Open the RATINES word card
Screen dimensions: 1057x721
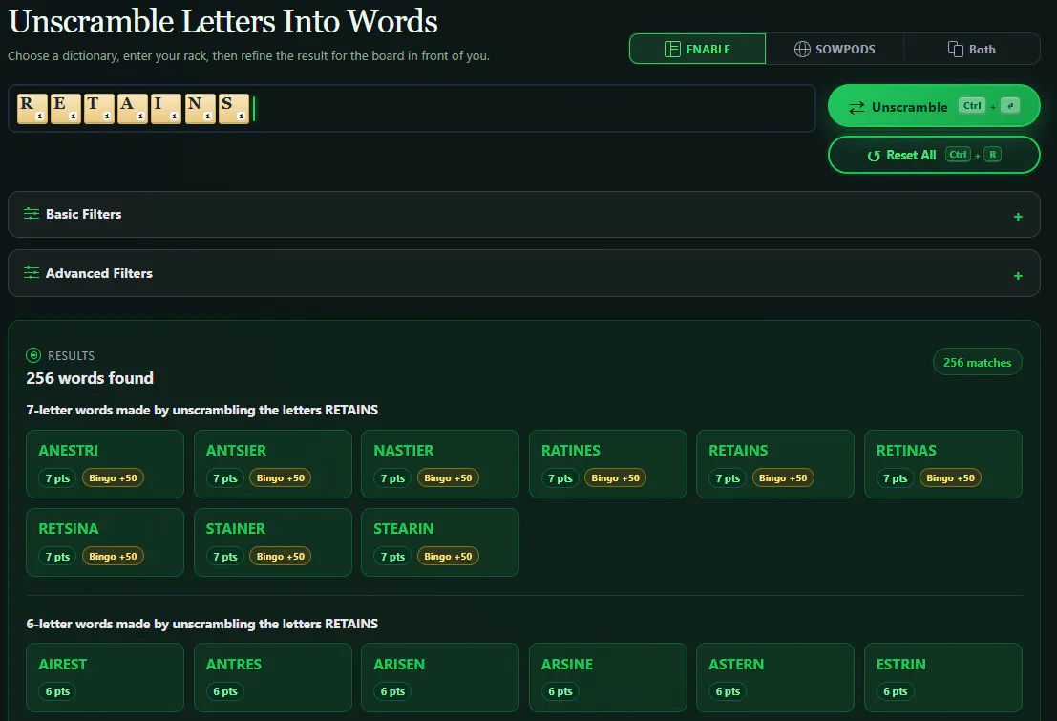point(608,464)
